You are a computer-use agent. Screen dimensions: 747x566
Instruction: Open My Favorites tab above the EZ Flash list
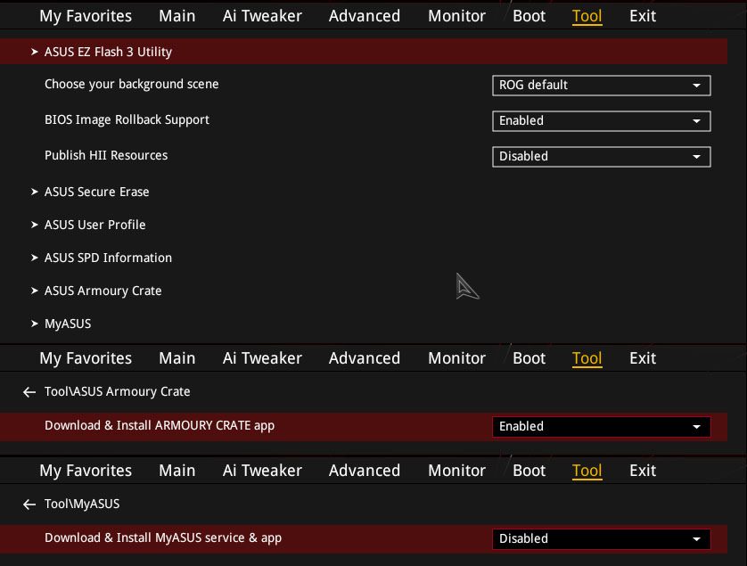(86, 16)
